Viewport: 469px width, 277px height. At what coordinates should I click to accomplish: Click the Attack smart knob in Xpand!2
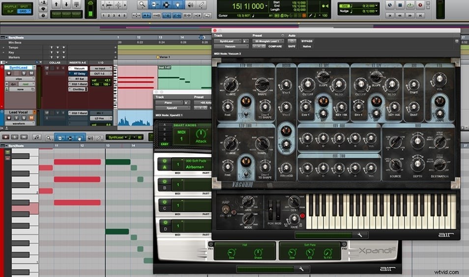pos(201,134)
